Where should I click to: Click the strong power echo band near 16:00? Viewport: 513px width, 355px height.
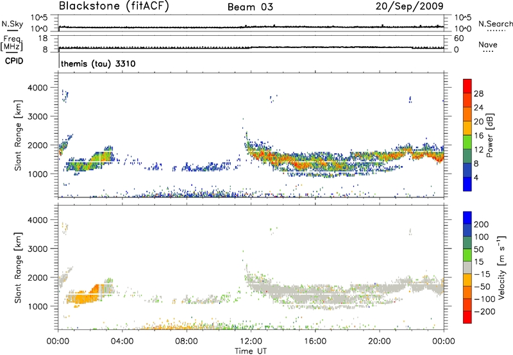pos(314,161)
